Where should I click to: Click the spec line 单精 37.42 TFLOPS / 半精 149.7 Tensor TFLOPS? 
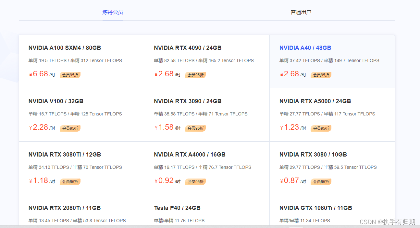pyautogui.click(x=329, y=60)
